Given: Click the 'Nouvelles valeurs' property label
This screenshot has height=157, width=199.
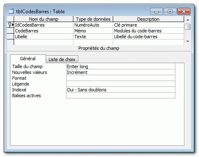Looking at the screenshot, I should pos(29,72).
